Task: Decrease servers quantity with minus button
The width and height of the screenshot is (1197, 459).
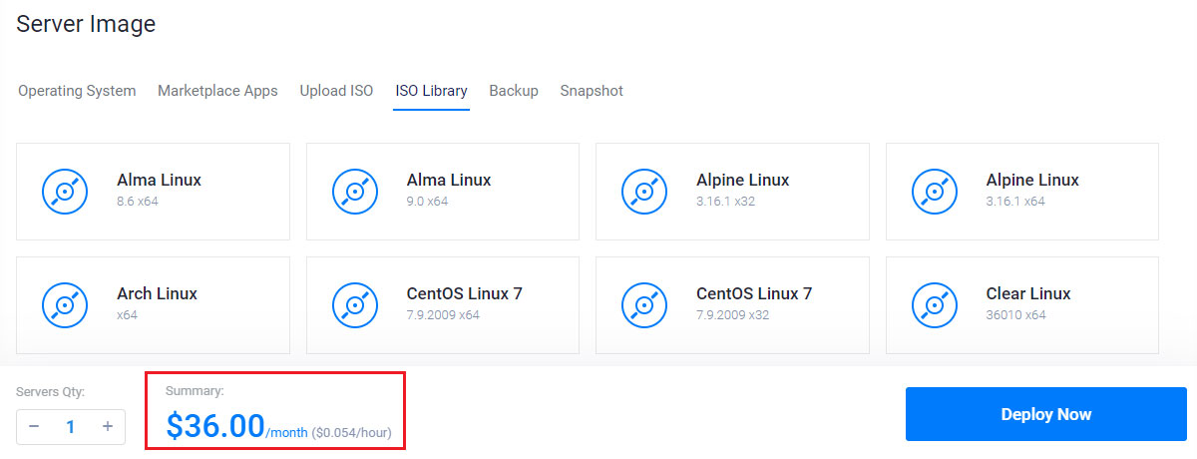Action: click(34, 426)
